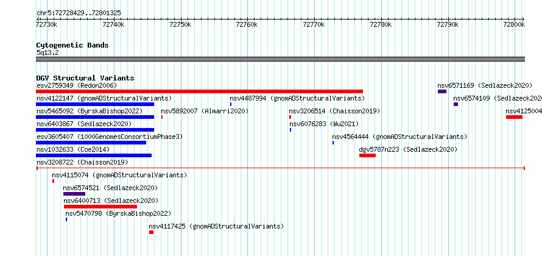The height and width of the screenshot is (256, 542).
Task: Click the 72800k ruler position label
Action: point(515,24)
